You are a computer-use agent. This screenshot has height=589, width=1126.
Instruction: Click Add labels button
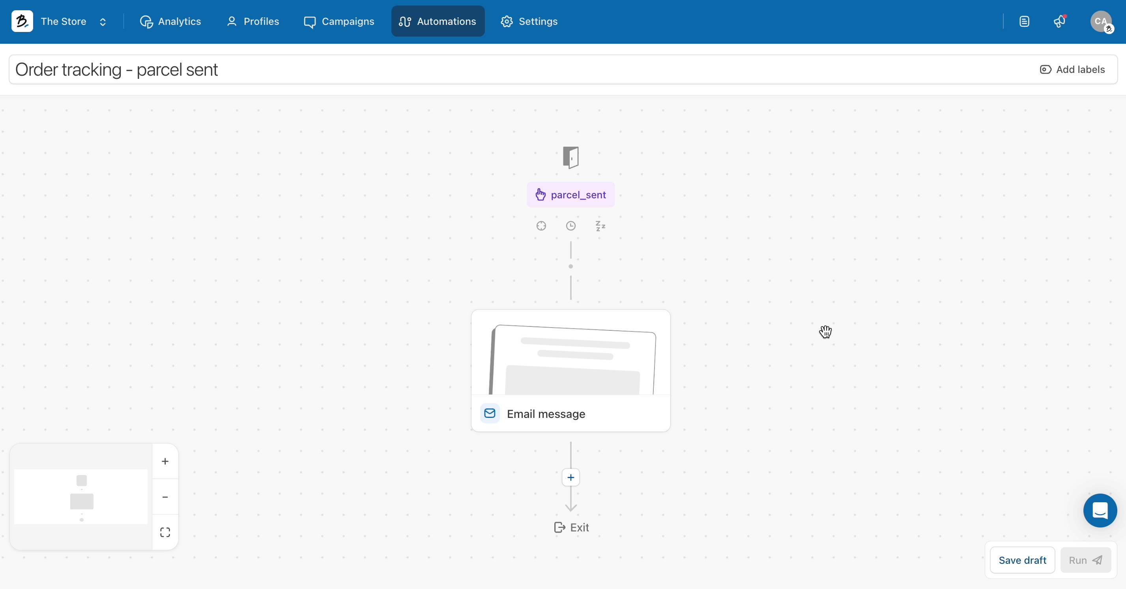(1072, 69)
